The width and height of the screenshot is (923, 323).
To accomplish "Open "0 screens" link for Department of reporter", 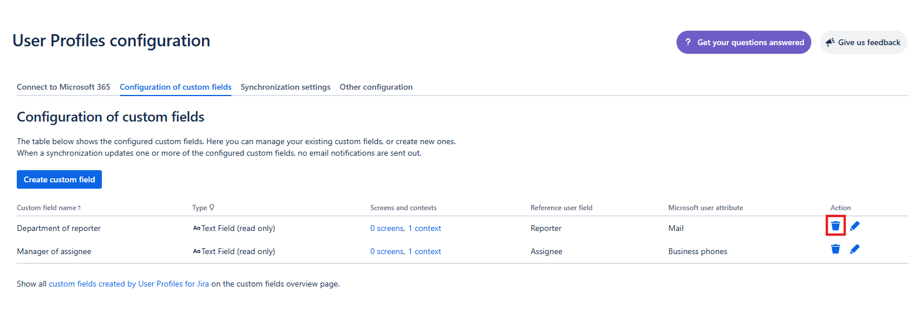I will (x=387, y=229).
